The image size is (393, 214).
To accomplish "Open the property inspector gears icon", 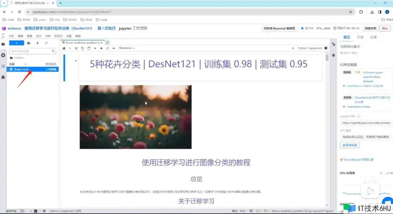I will pos(334,44).
